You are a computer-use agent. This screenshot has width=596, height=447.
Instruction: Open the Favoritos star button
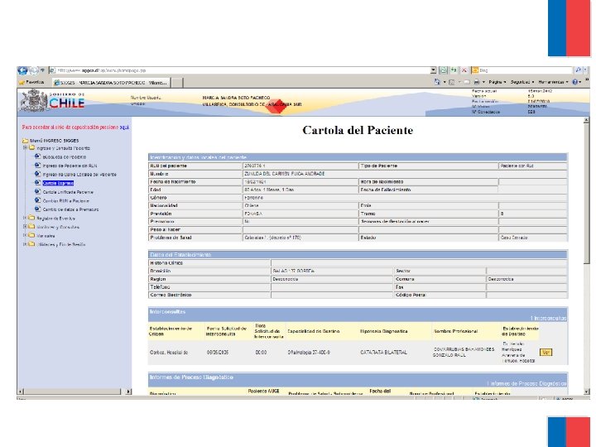point(31,82)
